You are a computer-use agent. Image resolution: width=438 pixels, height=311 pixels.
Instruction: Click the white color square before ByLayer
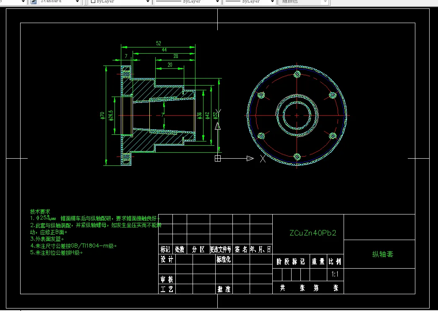pos(93,2)
